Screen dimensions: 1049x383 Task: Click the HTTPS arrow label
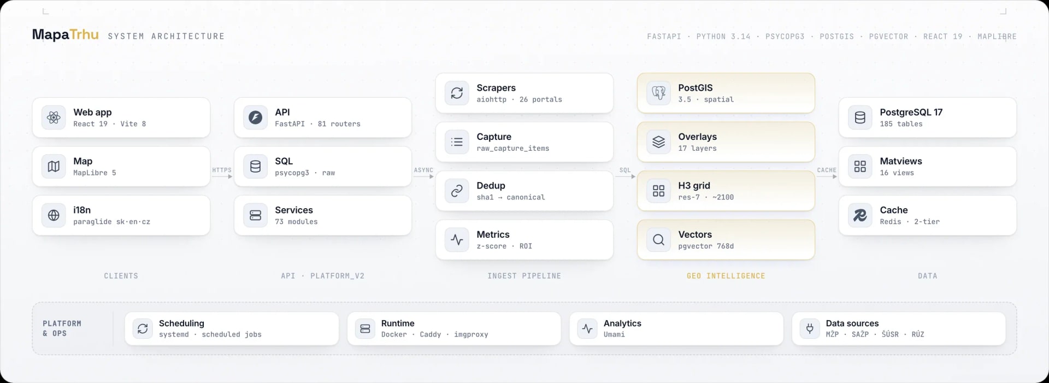point(222,170)
